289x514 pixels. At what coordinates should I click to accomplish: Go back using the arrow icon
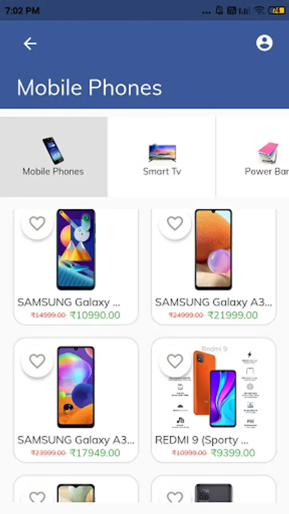coord(30,43)
